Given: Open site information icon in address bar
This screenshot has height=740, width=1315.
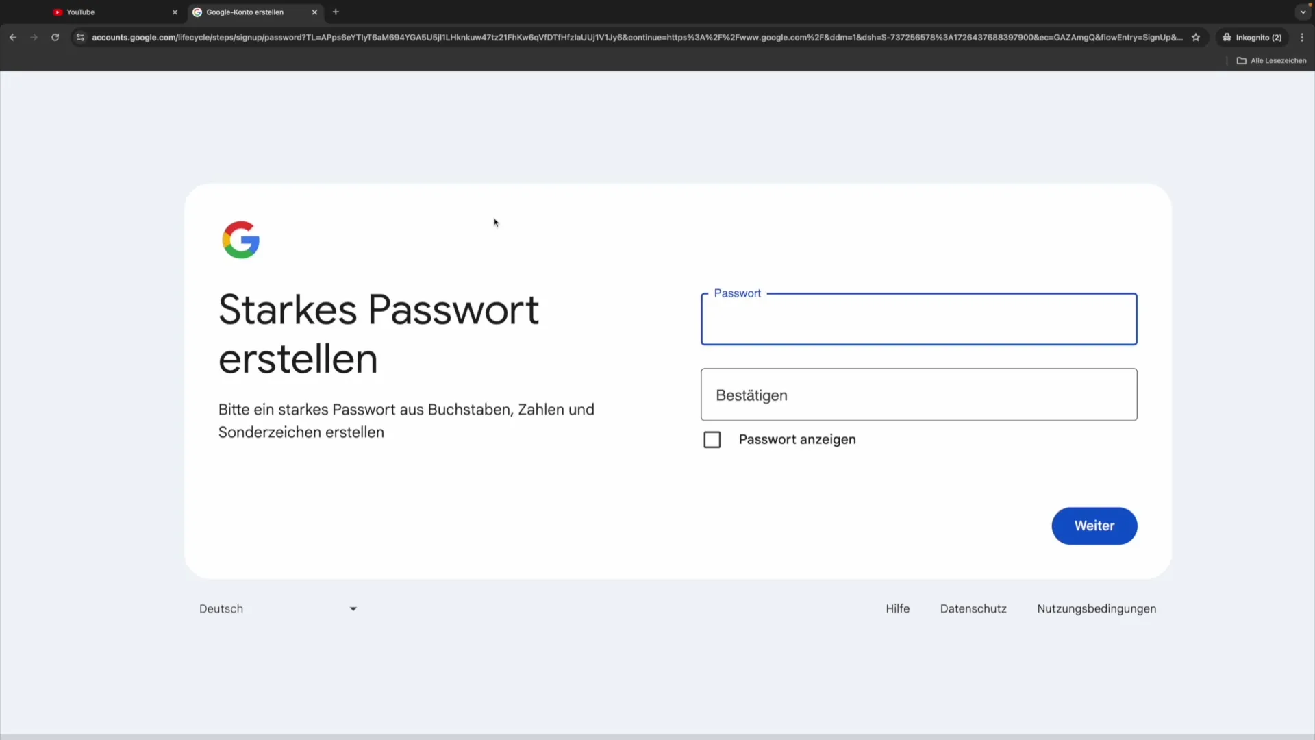Looking at the screenshot, I should (x=80, y=38).
